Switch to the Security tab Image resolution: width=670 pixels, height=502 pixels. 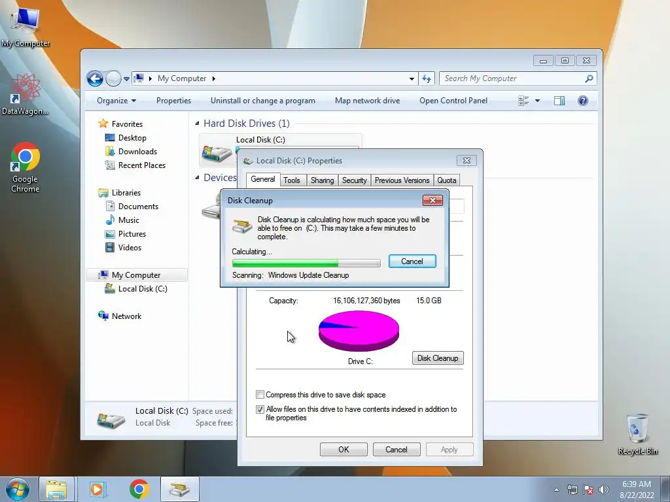click(x=354, y=180)
